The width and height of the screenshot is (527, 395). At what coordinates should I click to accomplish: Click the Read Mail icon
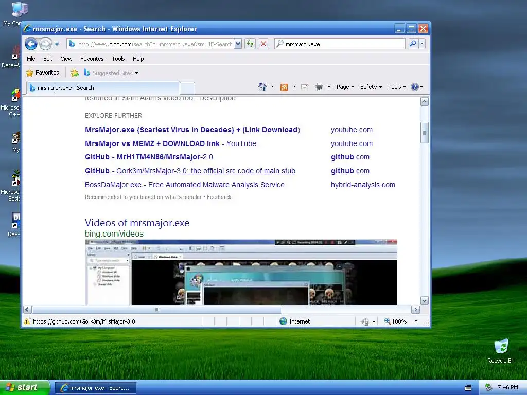305,87
